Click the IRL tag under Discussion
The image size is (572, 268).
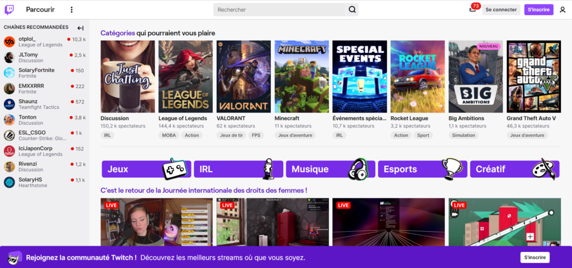click(x=107, y=135)
